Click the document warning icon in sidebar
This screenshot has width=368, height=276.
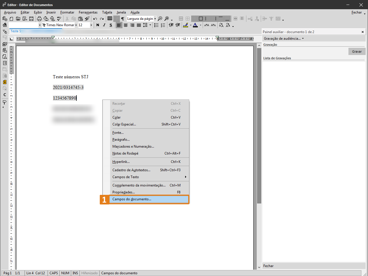tap(5, 57)
